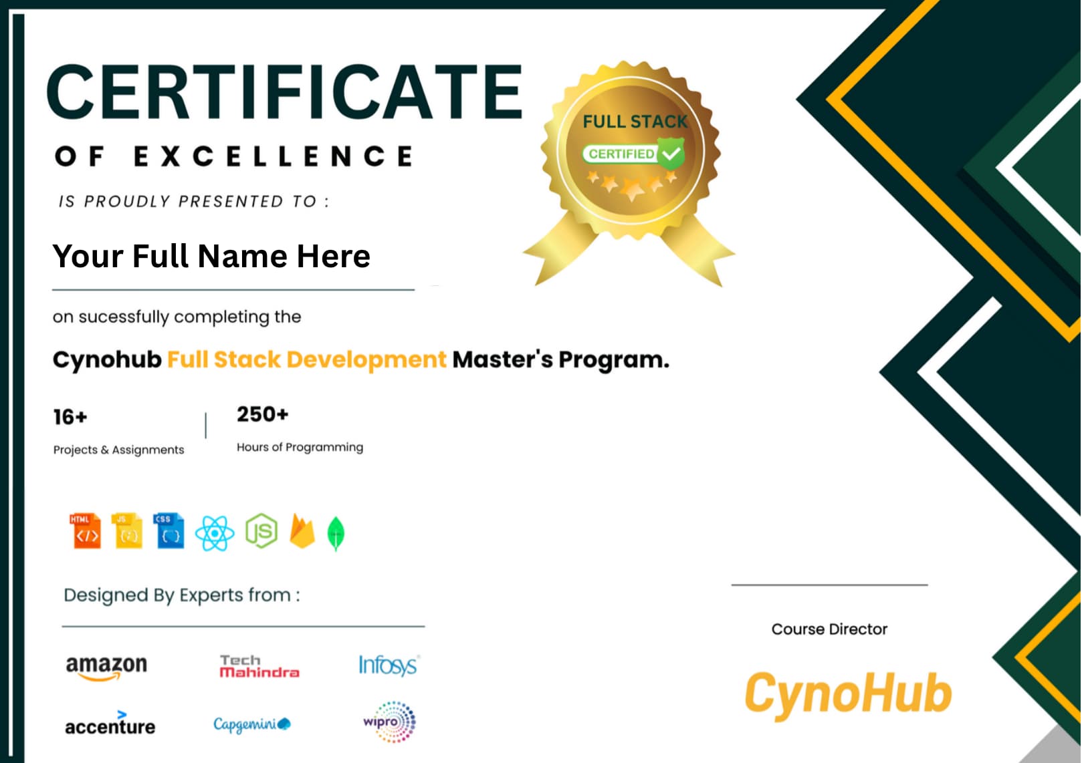Click the Capgemini logo
Viewport: 1082px width, 763px height.
point(251,723)
